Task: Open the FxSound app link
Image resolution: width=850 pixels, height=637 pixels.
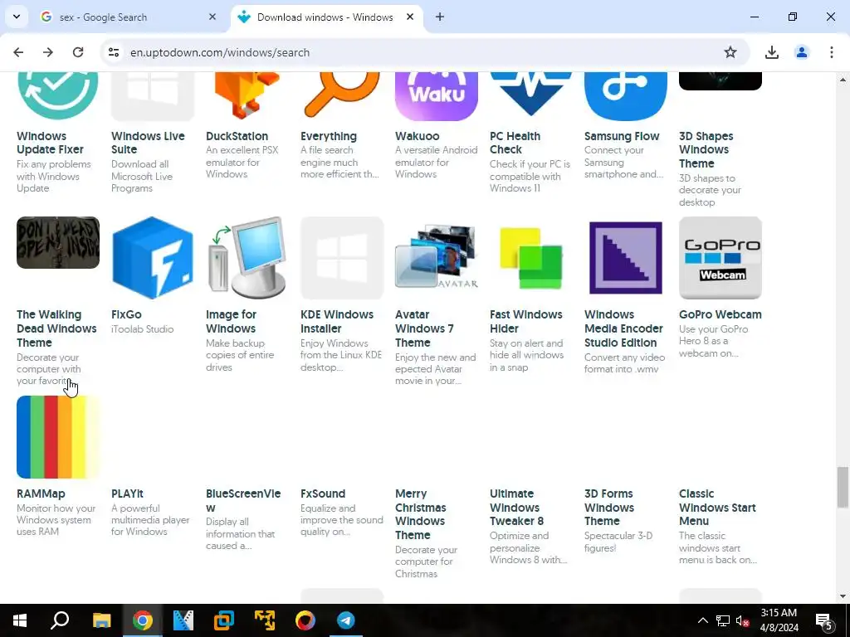Action: point(323,494)
